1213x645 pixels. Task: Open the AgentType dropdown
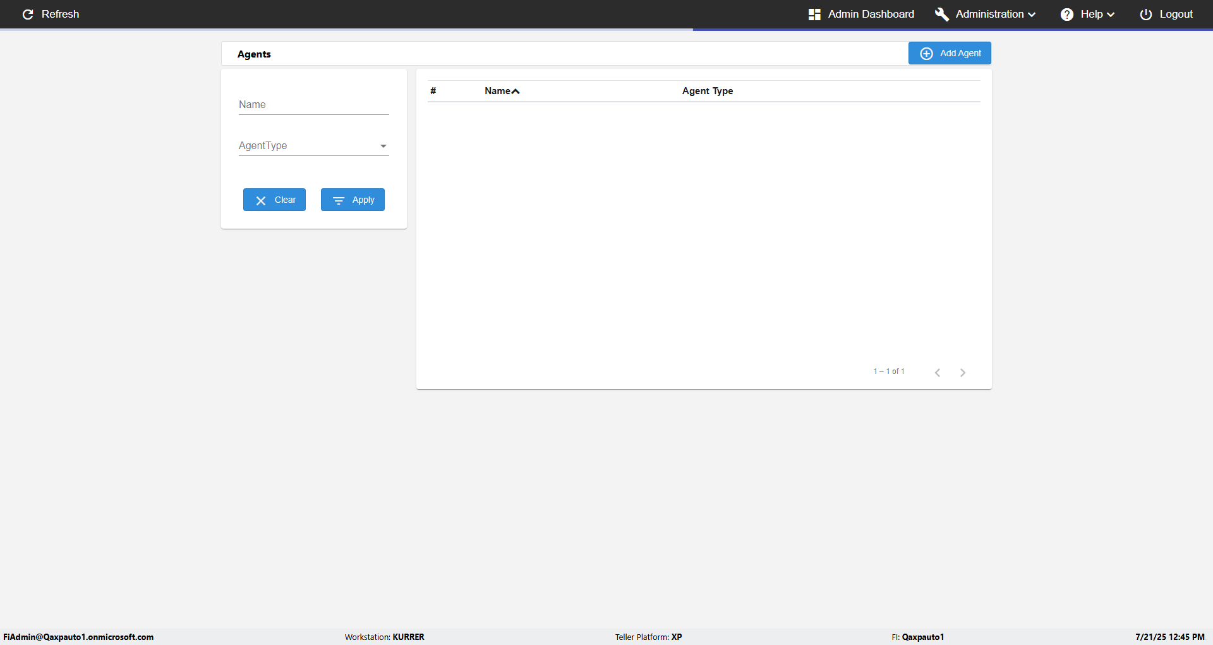coord(313,146)
